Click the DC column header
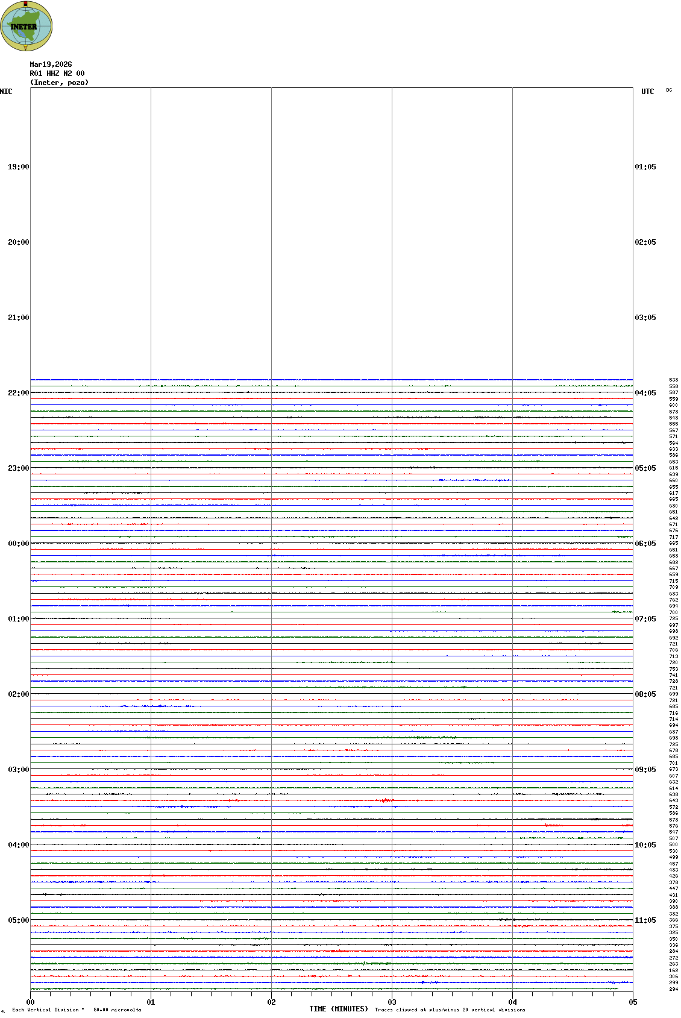The width and height of the screenshot is (681, 1018). tap(669, 90)
